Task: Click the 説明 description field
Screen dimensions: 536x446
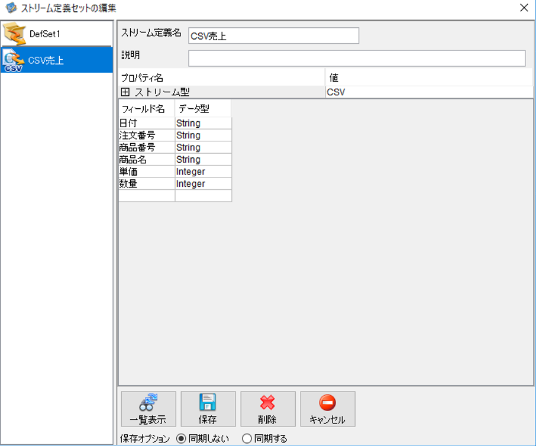Action: pyautogui.click(x=357, y=59)
